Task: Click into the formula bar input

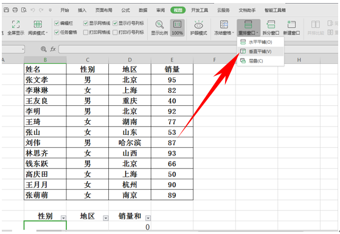Action: pyautogui.click(x=147, y=49)
